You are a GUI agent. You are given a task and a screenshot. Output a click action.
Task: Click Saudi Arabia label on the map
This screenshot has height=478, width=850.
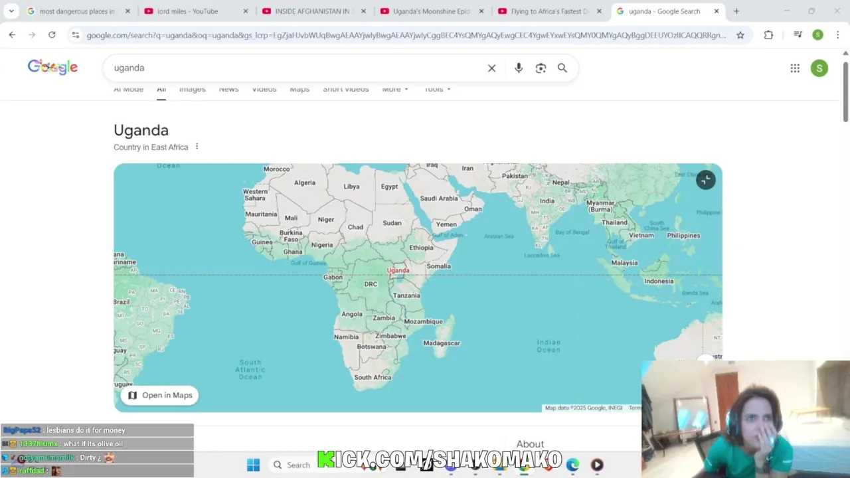pyautogui.click(x=439, y=198)
